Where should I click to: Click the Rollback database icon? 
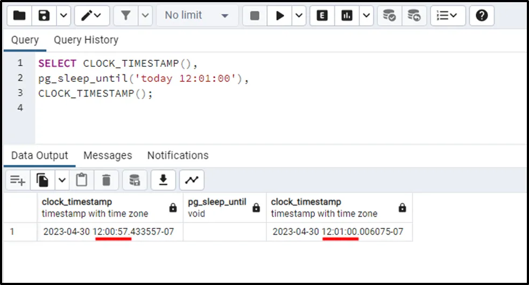[413, 16]
